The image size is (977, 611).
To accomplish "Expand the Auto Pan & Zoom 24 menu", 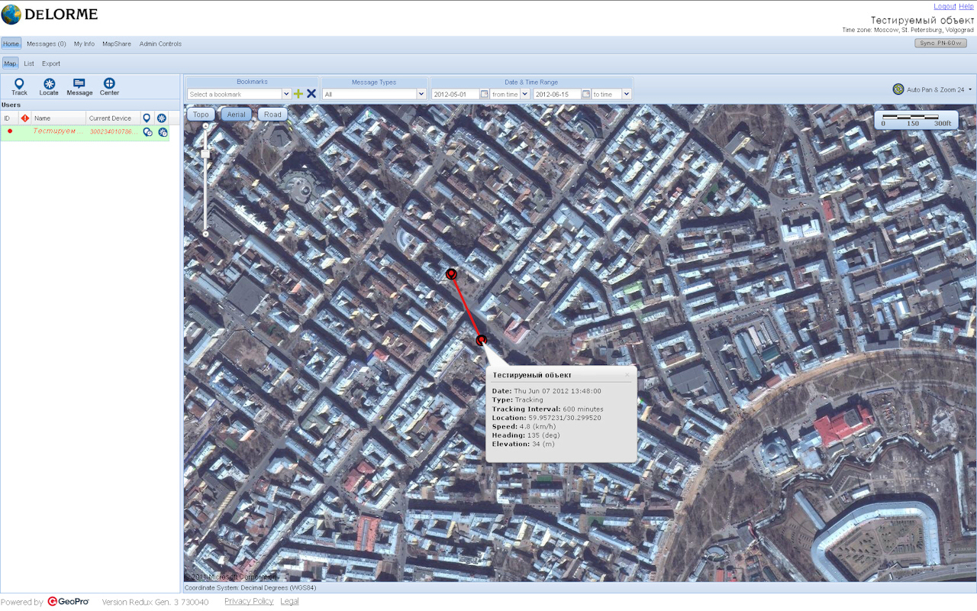I will pyautogui.click(x=970, y=89).
